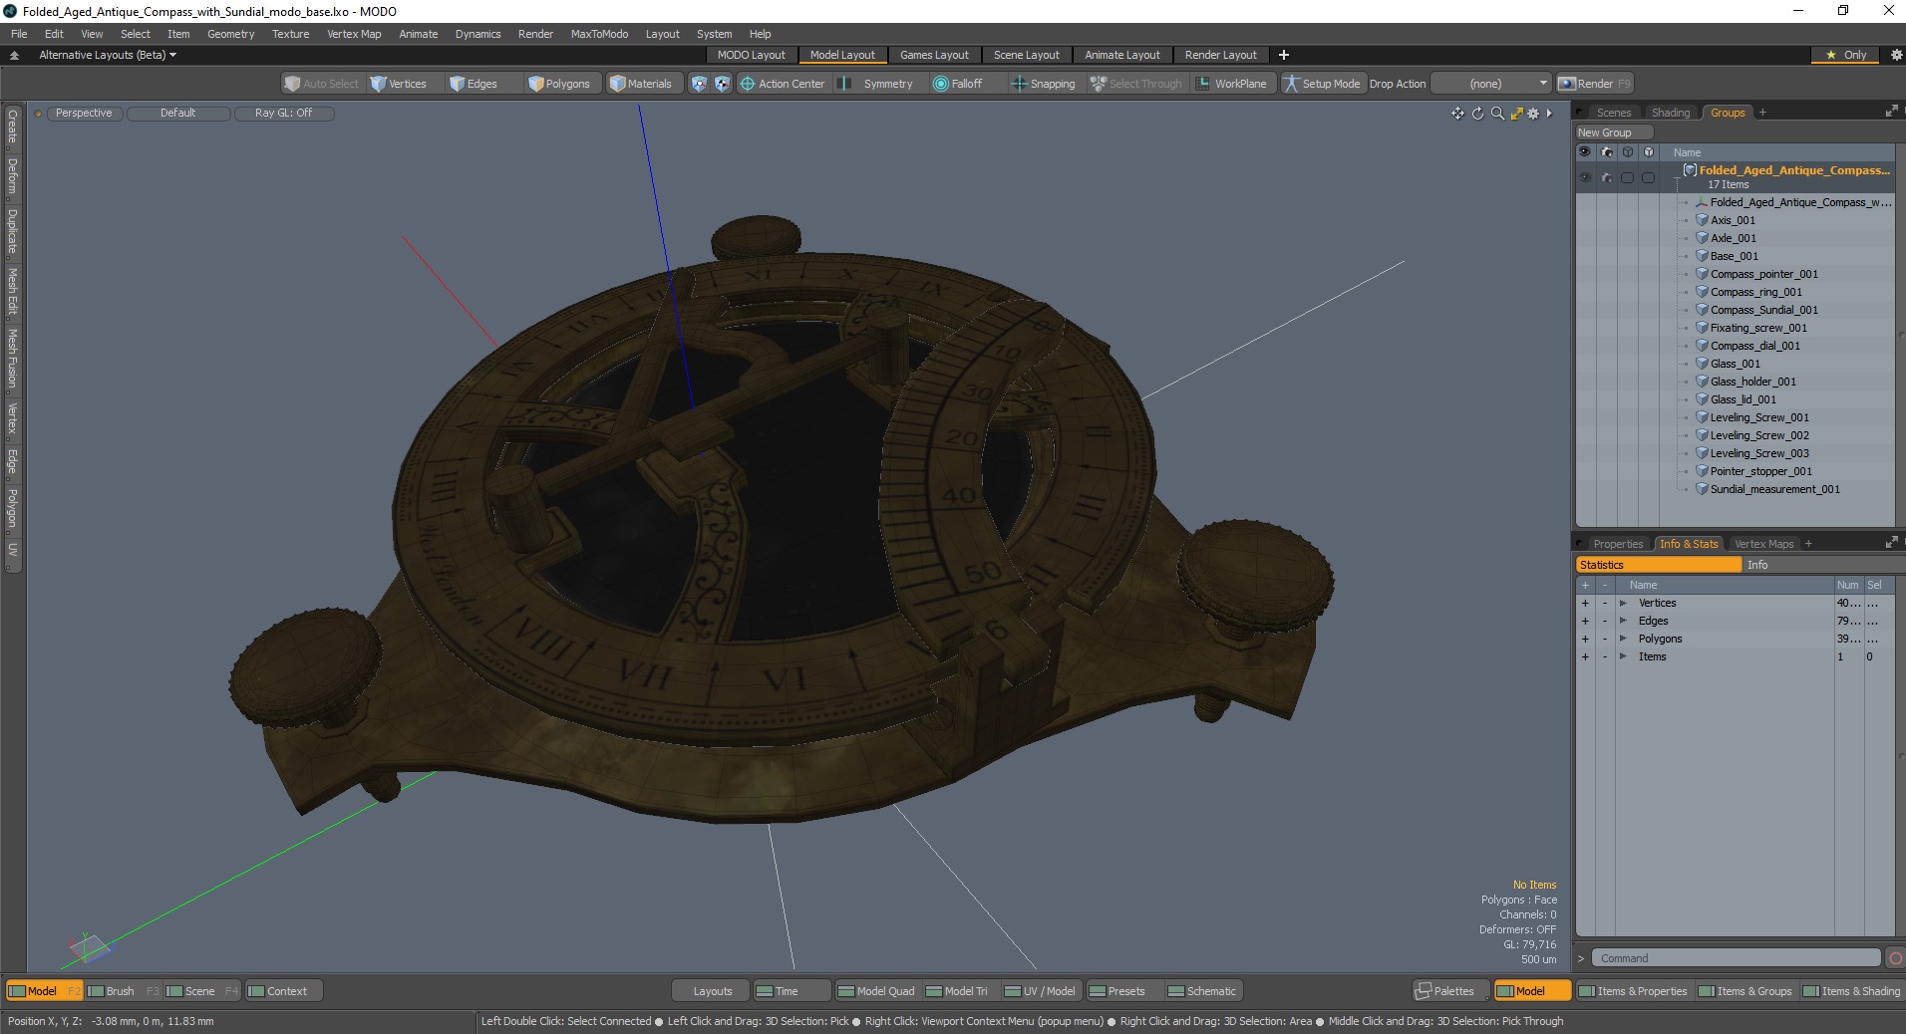Open the MaxToModo menu
Image resolution: width=1906 pixels, height=1034 pixels.
click(599, 34)
